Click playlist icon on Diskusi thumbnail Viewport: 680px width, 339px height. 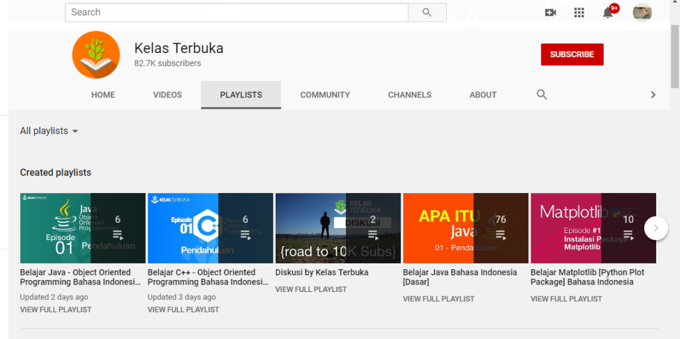[x=373, y=235]
